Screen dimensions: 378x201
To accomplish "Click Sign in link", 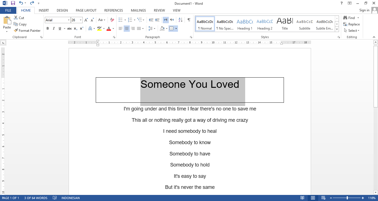I will click(x=364, y=10).
